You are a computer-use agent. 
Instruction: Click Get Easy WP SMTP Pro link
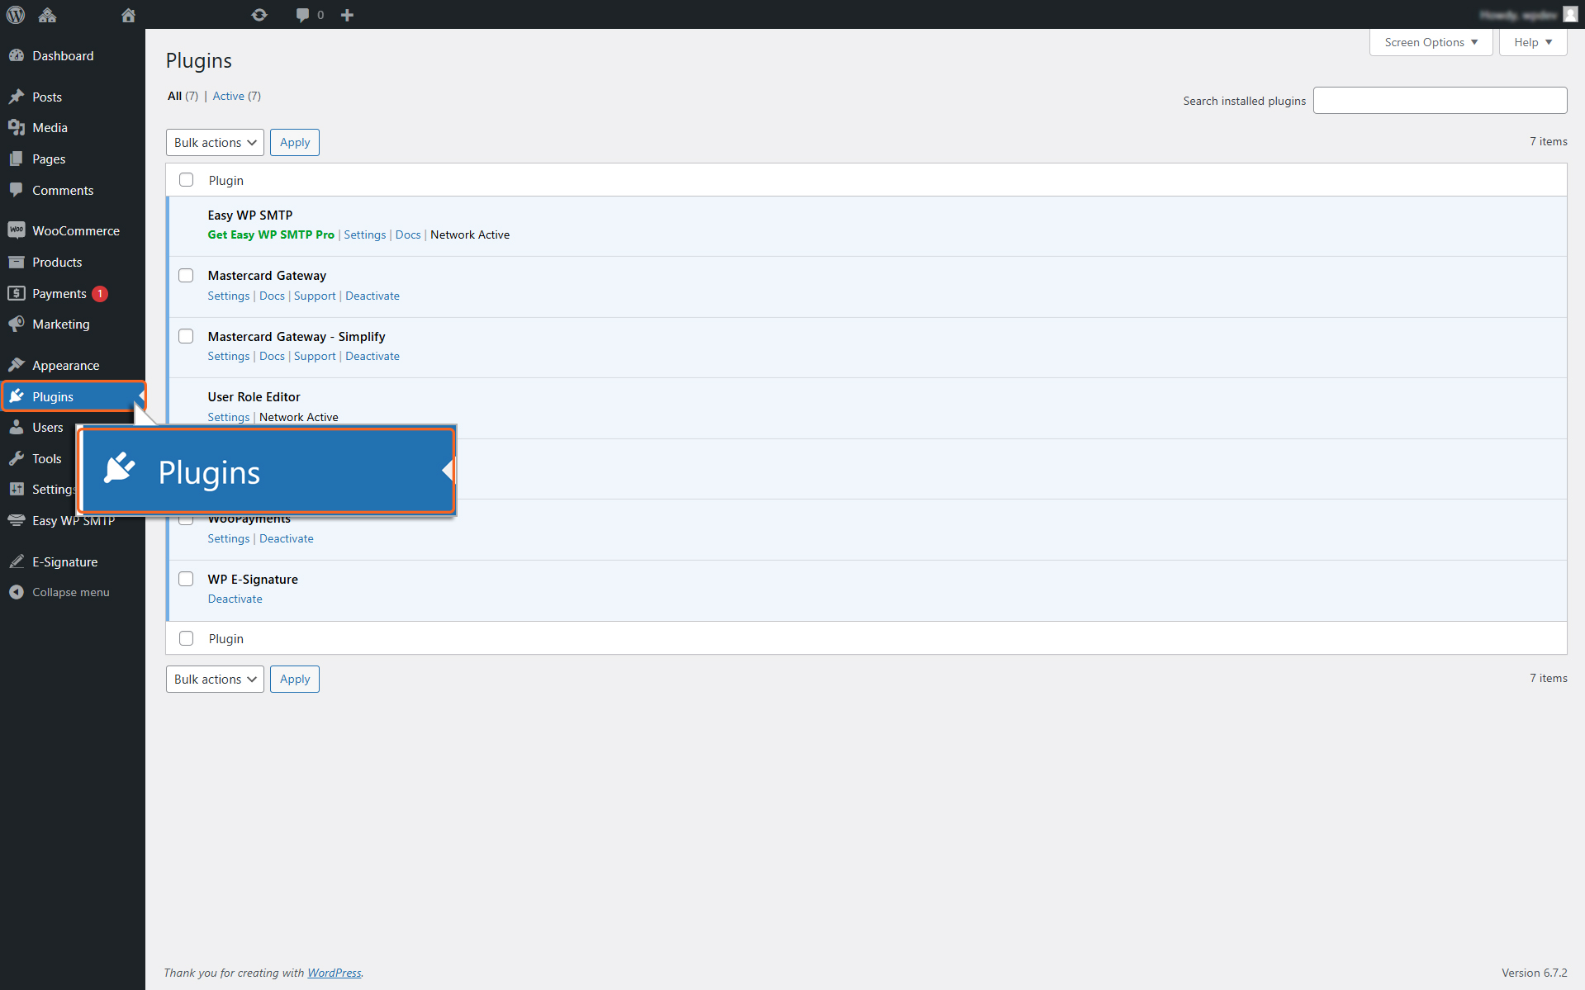[x=271, y=234]
